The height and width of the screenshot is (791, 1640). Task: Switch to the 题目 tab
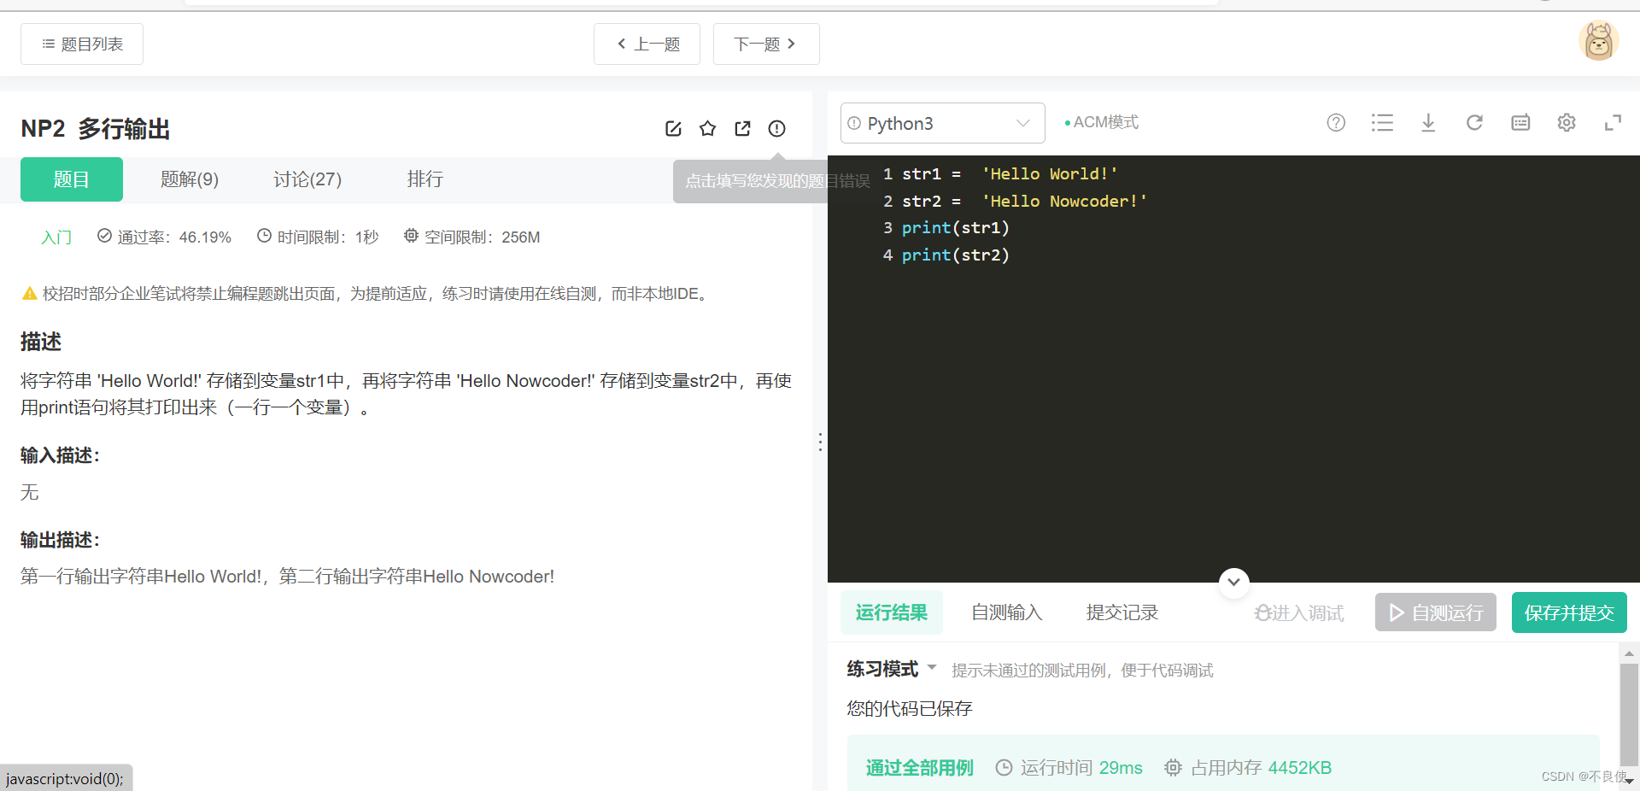[x=72, y=179]
